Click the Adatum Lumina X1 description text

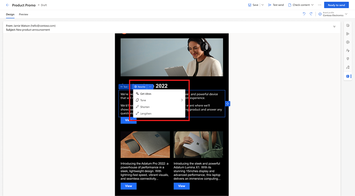tap(197, 171)
